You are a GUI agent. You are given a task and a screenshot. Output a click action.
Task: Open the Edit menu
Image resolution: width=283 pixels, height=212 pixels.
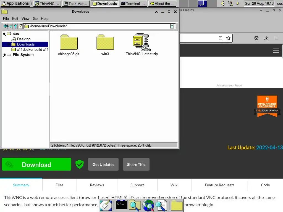15,18
